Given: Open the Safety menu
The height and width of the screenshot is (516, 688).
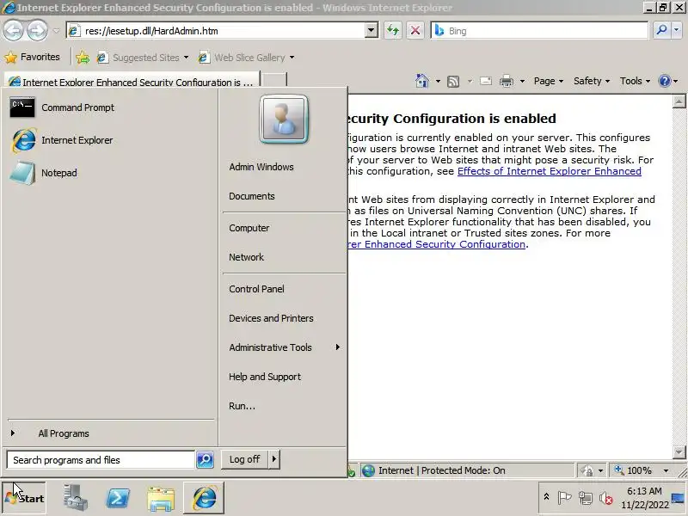Looking at the screenshot, I should tap(591, 81).
